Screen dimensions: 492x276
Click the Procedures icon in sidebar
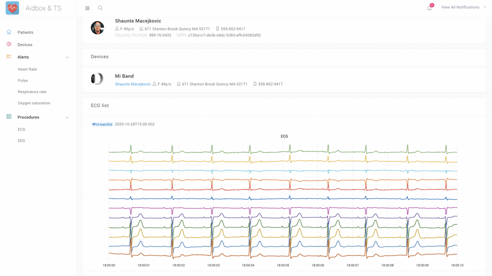click(9, 117)
